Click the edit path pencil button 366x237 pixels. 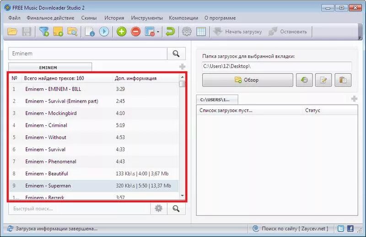click(323, 80)
